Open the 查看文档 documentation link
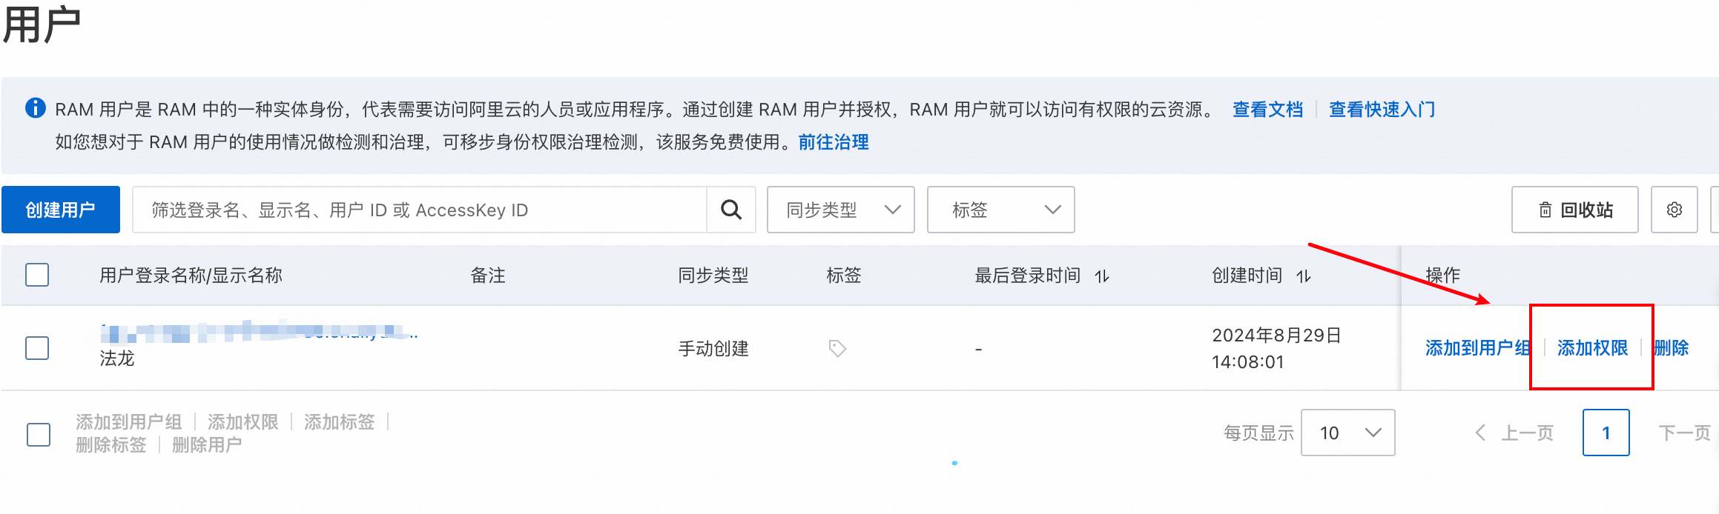The height and width of the screenshot is (514, 1719). pos(1267,110)
